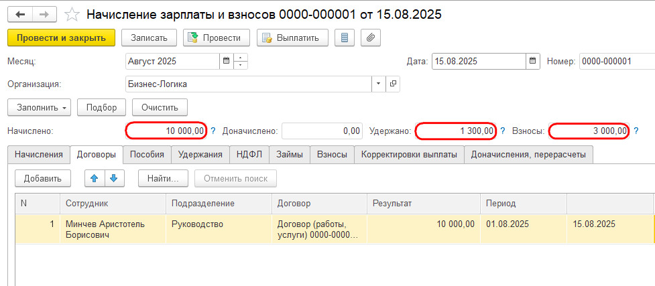Switch to Корректировки выплаты tab
The width and height of the screenshot is (655, 286).
point(409,155)
